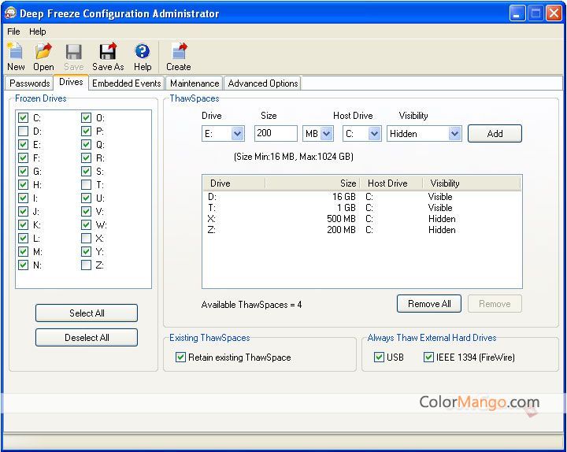Toggle the W: frozen drive checkbox
This screenshot has height=452, width=567.
click(x=86, y=224)
